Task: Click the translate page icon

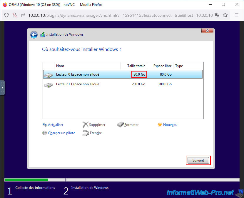Action: (x=217, y=15)
